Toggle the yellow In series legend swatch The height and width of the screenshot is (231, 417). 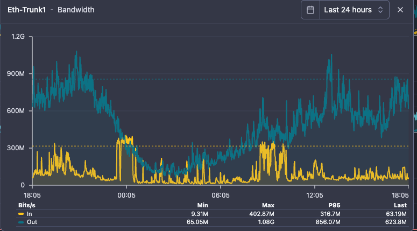pos(21,214)
